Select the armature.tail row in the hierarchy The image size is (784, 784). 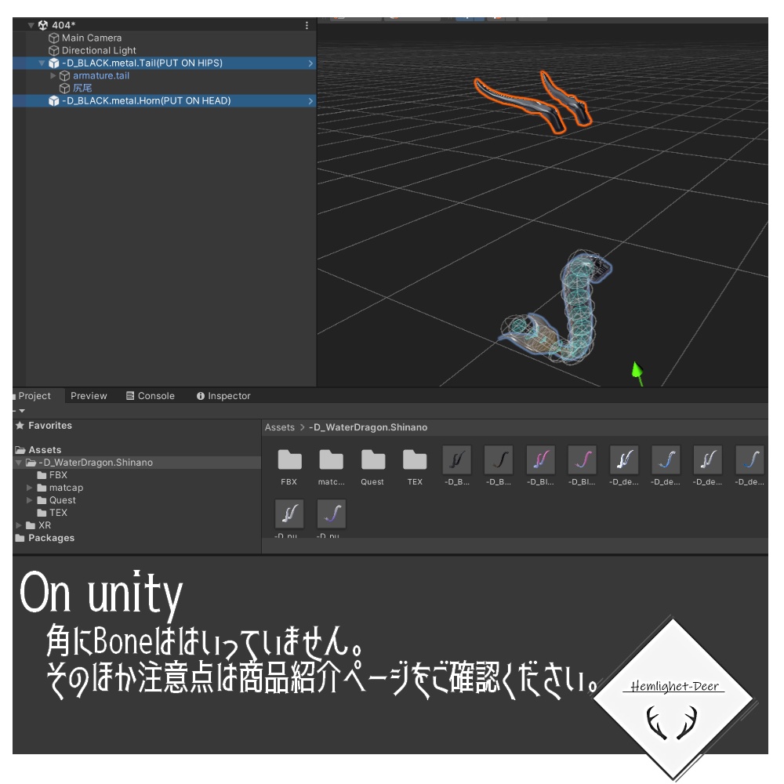click(x=165, y=75)
